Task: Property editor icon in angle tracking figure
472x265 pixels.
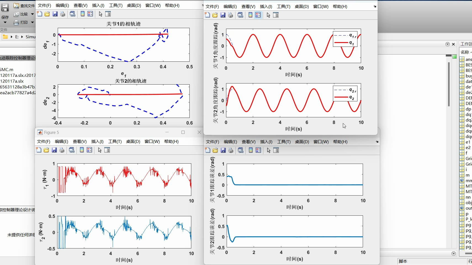Action: click(x=276, y=15)
